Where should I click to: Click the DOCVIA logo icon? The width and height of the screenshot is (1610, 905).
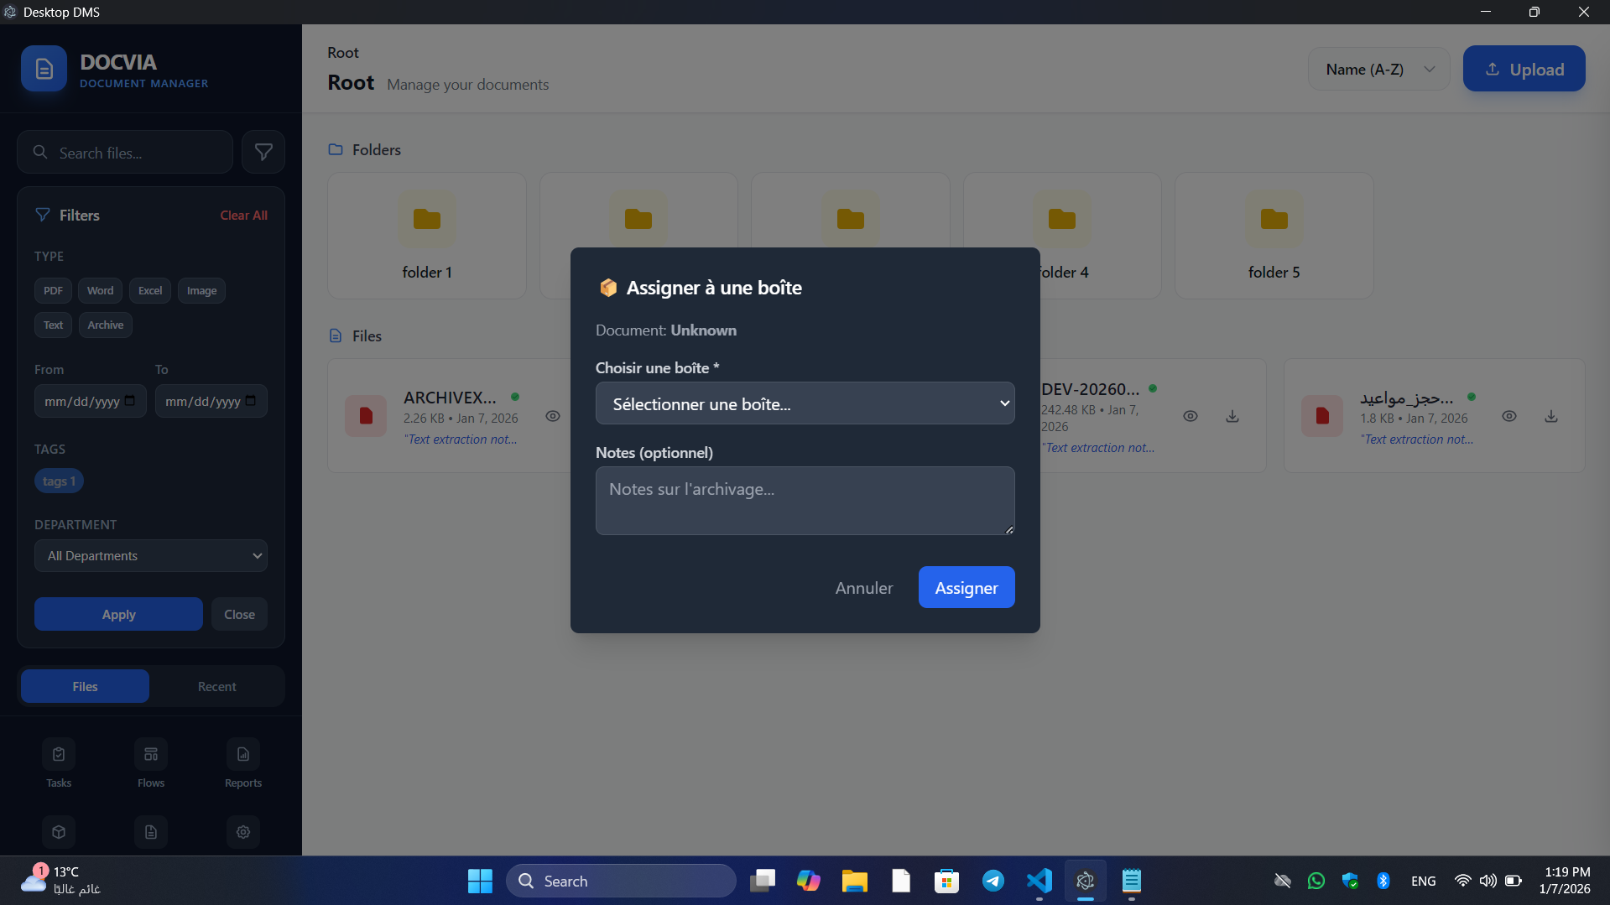coord(44,69)
